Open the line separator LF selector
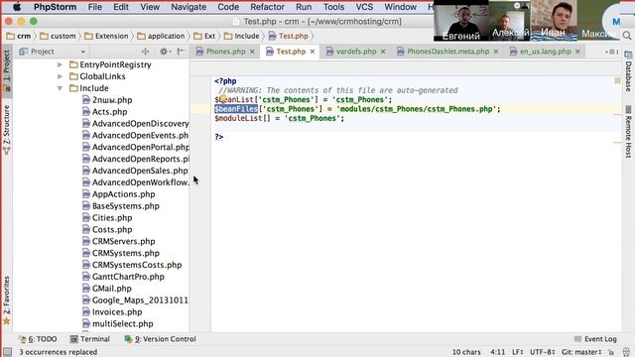Viewport: 635px width, 357px height. click(x=518, y=352)
